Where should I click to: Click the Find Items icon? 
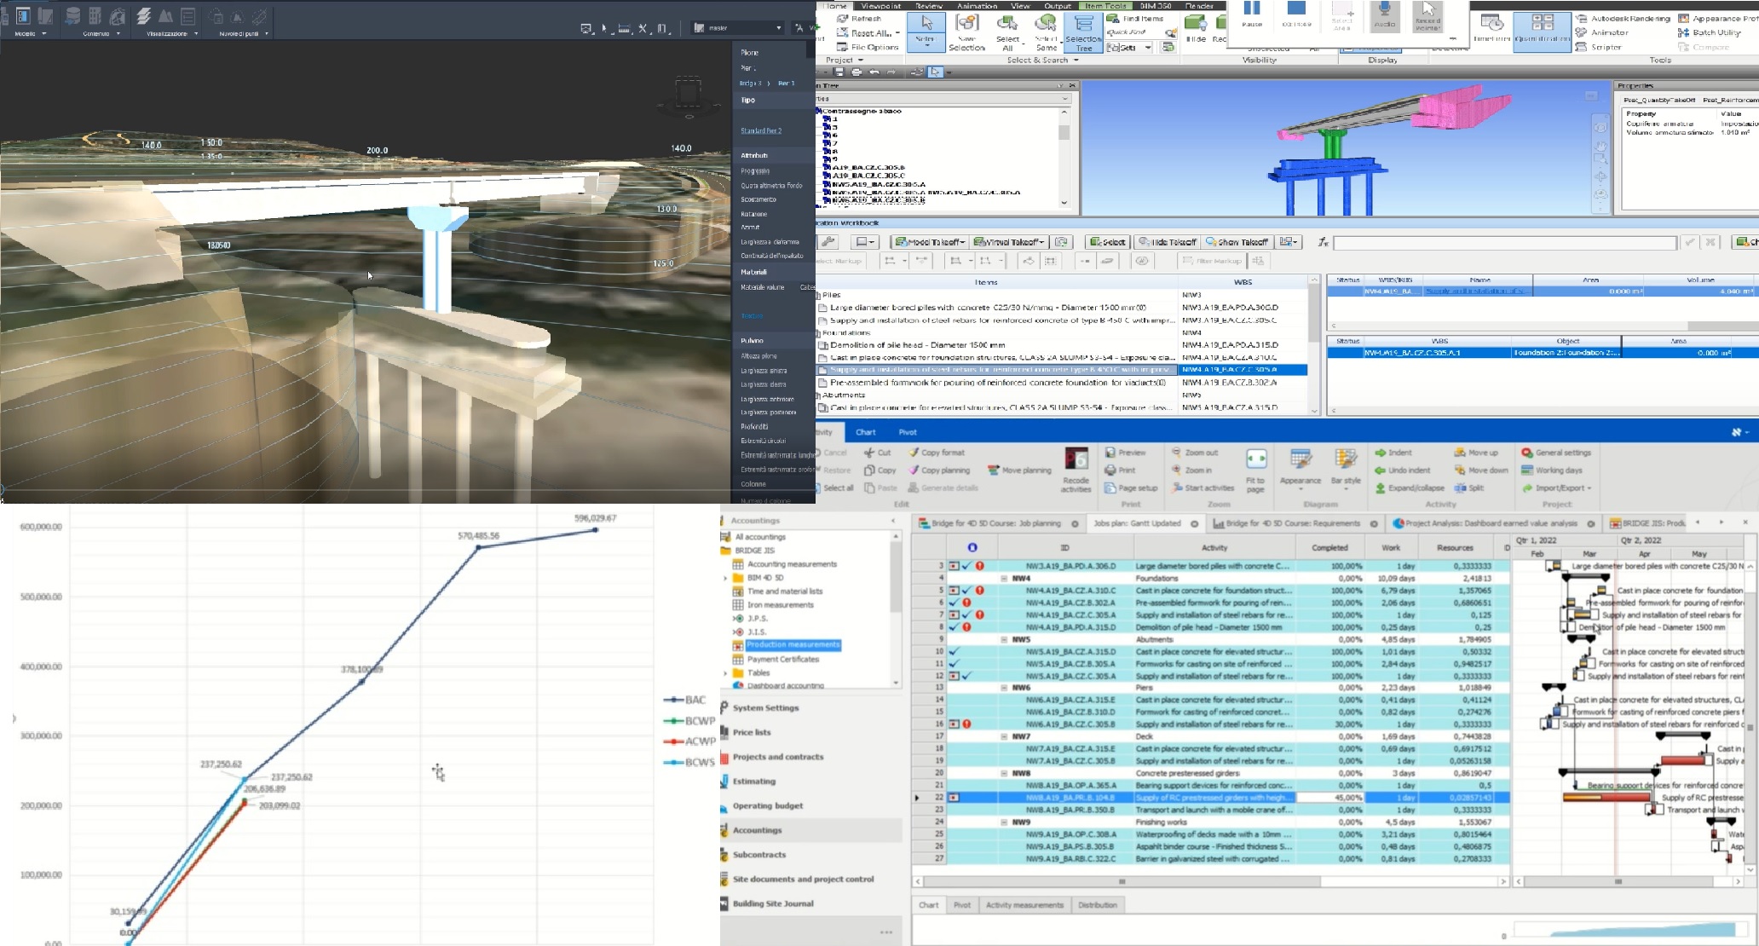coord(1114,19)
